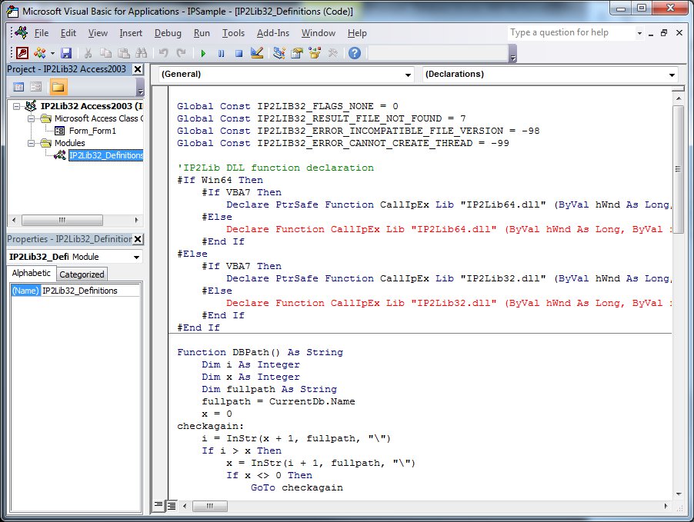Click the VBA document icon beside File menu

21,33
